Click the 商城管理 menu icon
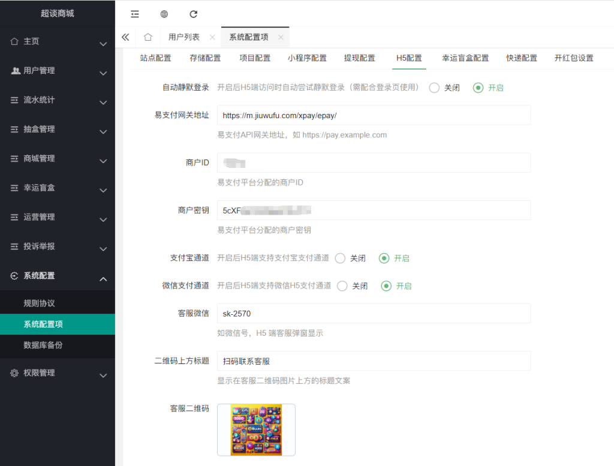Viewport: 614px width, 466px height. (14, 158)
